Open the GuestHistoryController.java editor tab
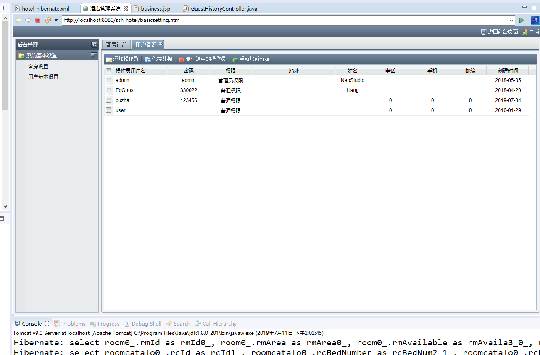Screen dimensions: 540x355 [224, 8]
